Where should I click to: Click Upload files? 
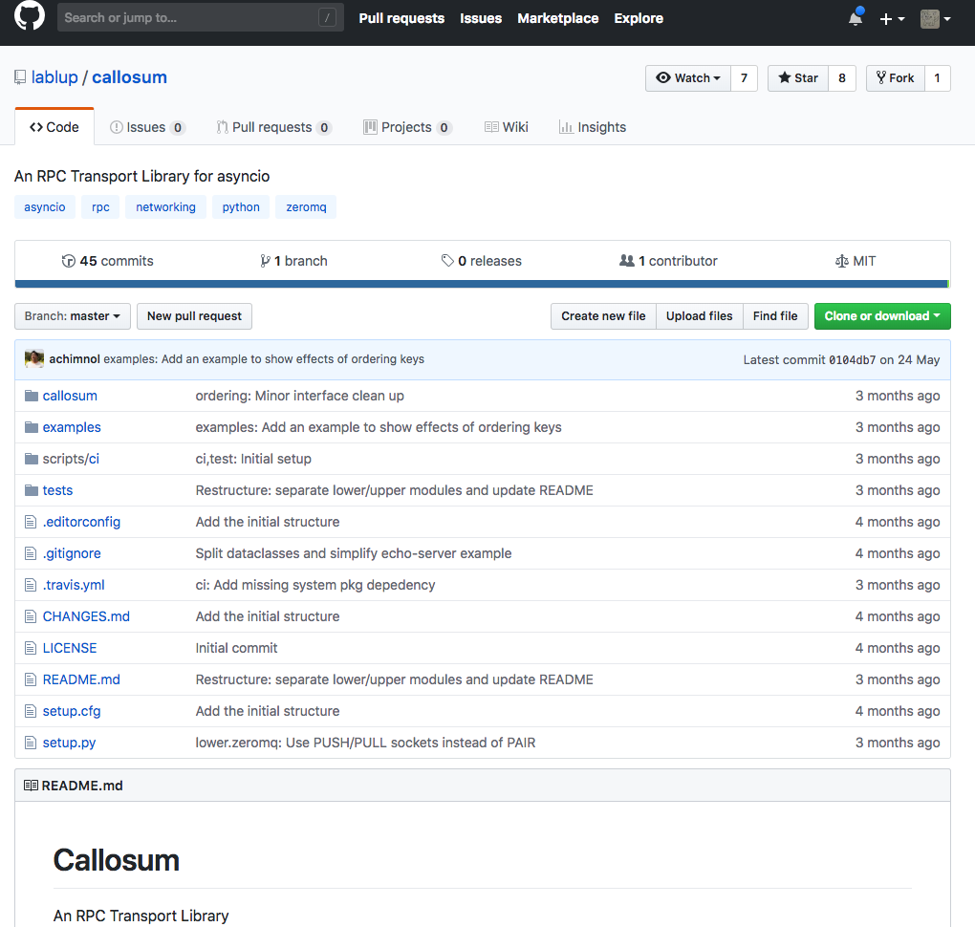pyautogui.click(x=699, y=316)
